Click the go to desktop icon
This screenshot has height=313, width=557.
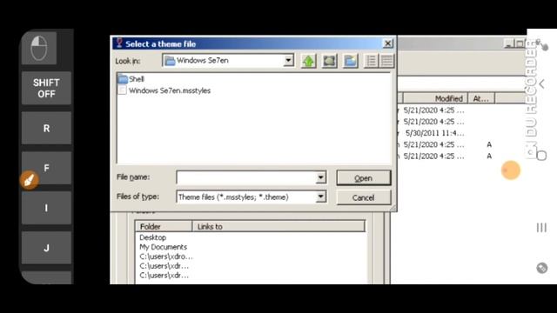[x=329, y=61]
